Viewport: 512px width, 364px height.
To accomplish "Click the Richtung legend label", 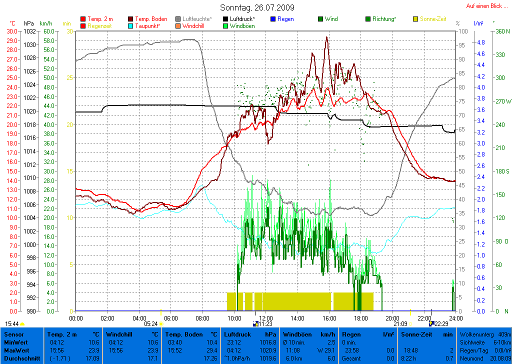I will point(384,19).
